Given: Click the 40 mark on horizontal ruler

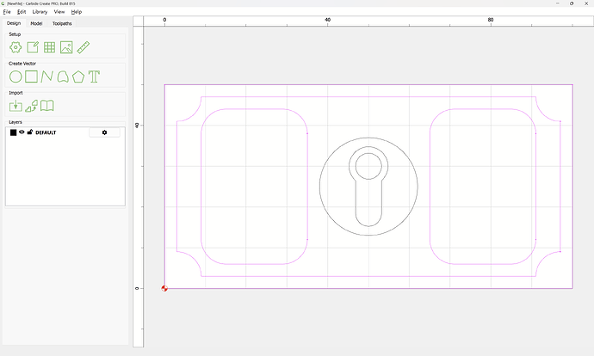Looking at the screenshot, I should click(328, 20).
